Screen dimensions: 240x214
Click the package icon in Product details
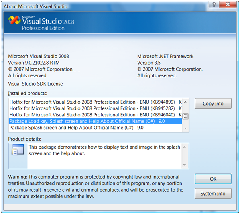point(18,150)
